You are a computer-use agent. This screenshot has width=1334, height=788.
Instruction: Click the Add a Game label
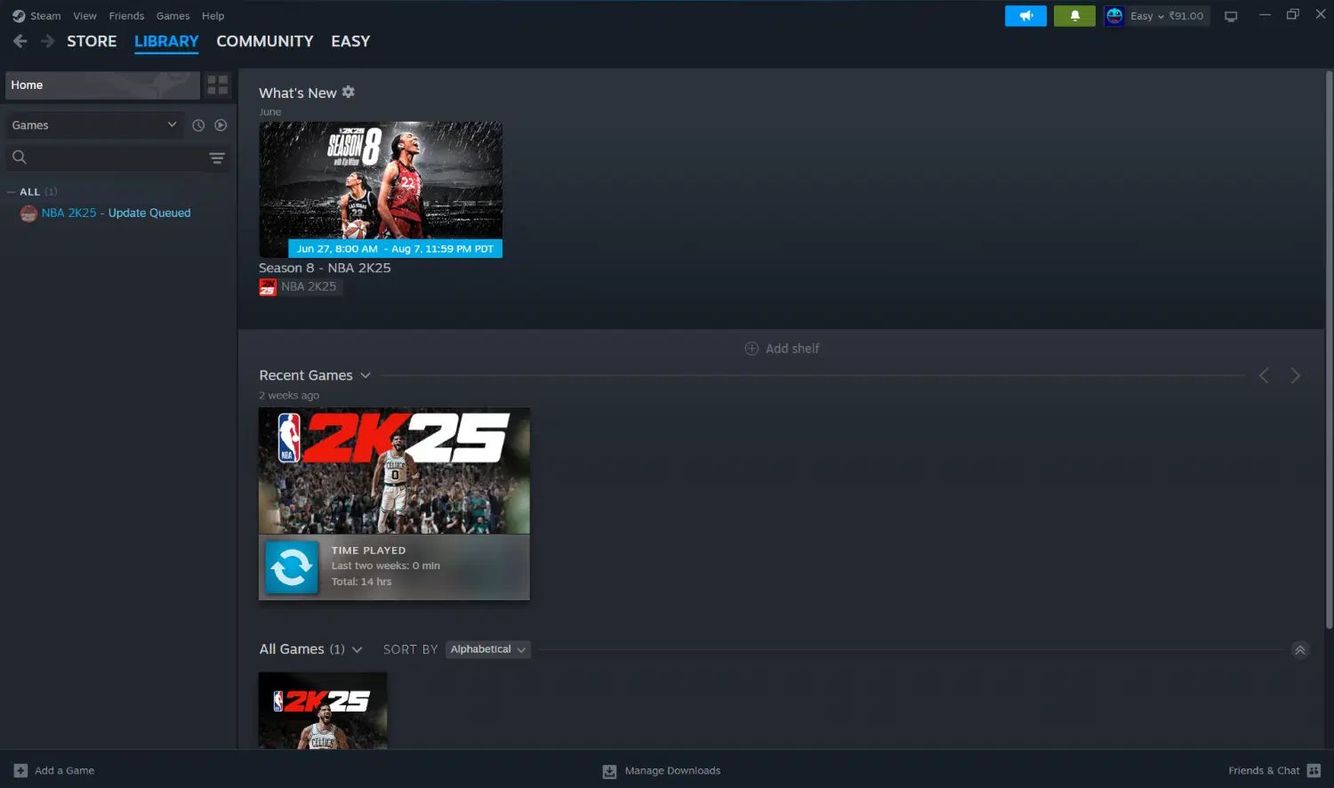(64, 771)
